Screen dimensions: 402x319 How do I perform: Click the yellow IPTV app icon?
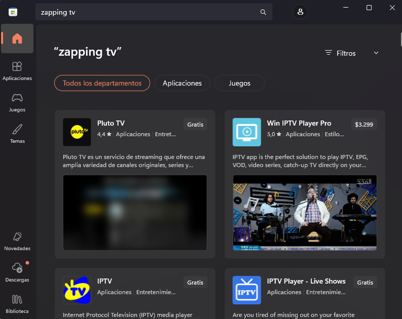coord(77,290)
